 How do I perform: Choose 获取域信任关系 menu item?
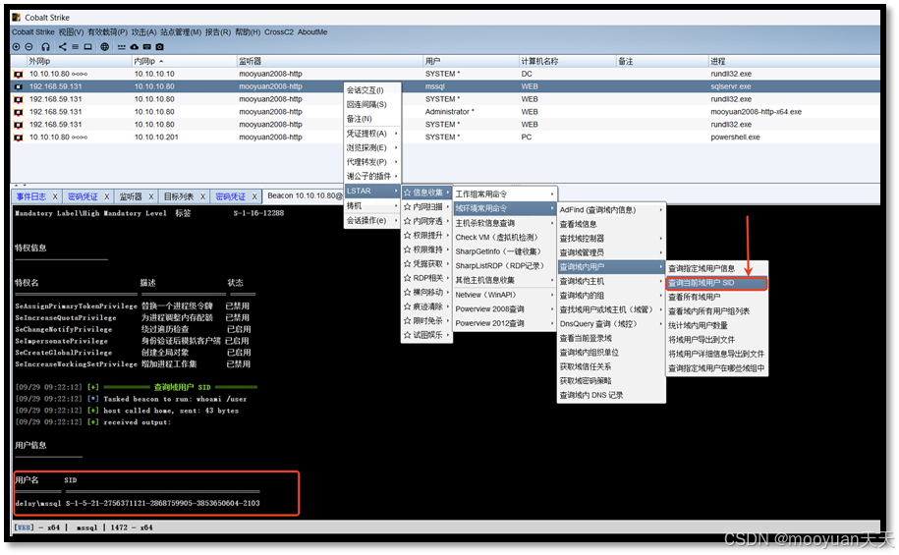point(611,366)
